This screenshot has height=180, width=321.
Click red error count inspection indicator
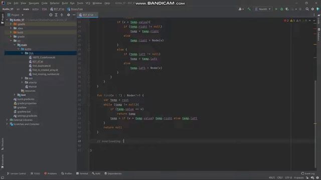286,20
